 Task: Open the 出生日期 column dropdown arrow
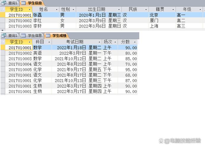coord(119,9)
